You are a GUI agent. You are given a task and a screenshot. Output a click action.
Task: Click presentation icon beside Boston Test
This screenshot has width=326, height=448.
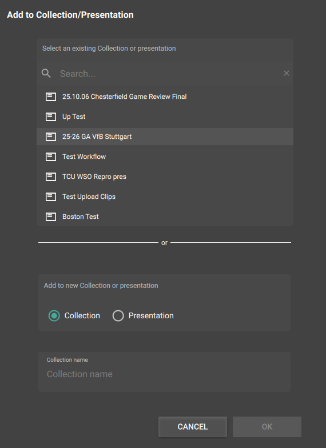click(51, 217)
